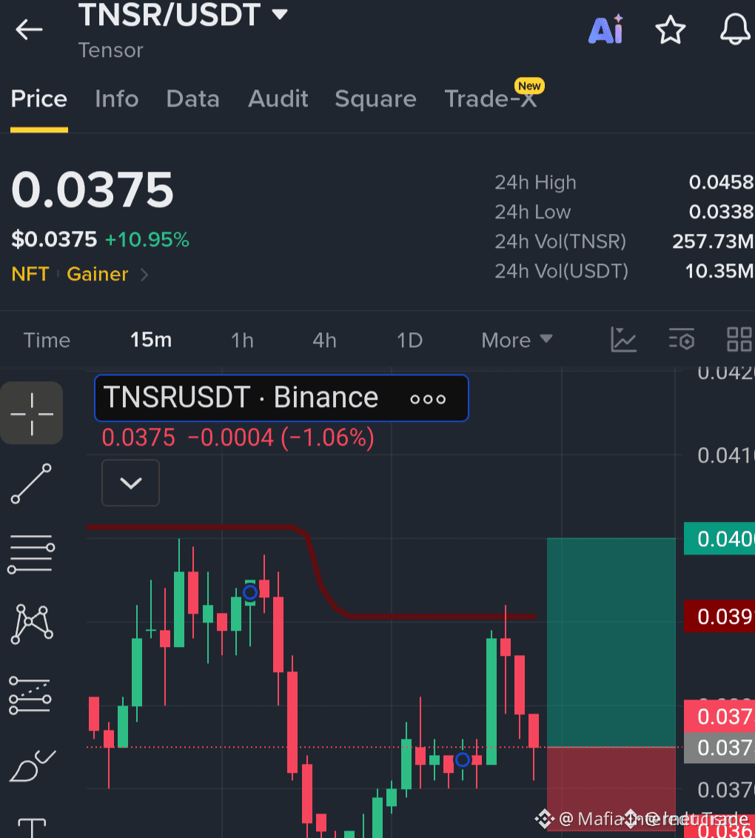Select the brush drawing tool
This screenshot has width=755, height=838.
tap(32, 766)
